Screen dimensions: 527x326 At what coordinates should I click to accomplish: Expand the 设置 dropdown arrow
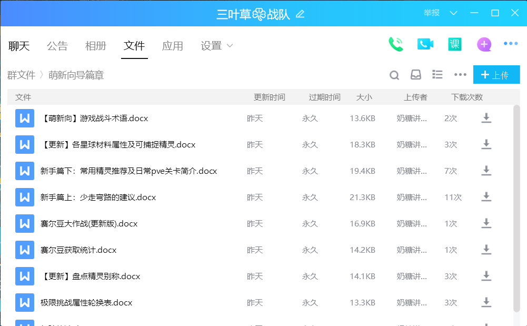tap(230, 46)
